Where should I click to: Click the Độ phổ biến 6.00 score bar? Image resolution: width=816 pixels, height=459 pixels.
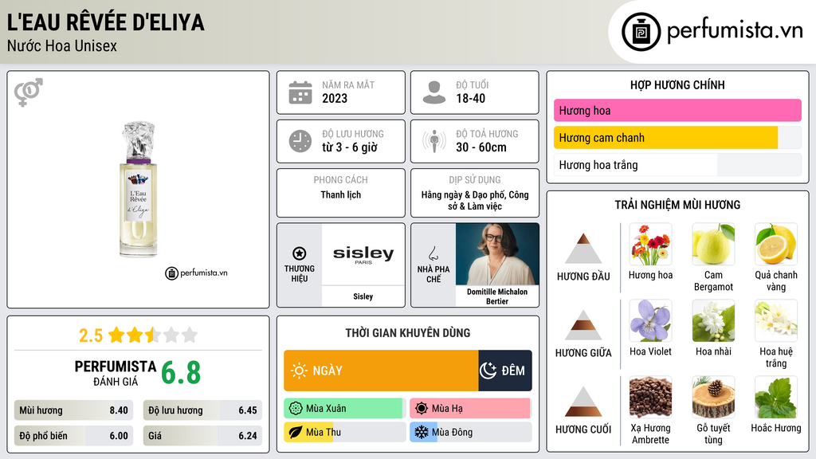[73, 436]
